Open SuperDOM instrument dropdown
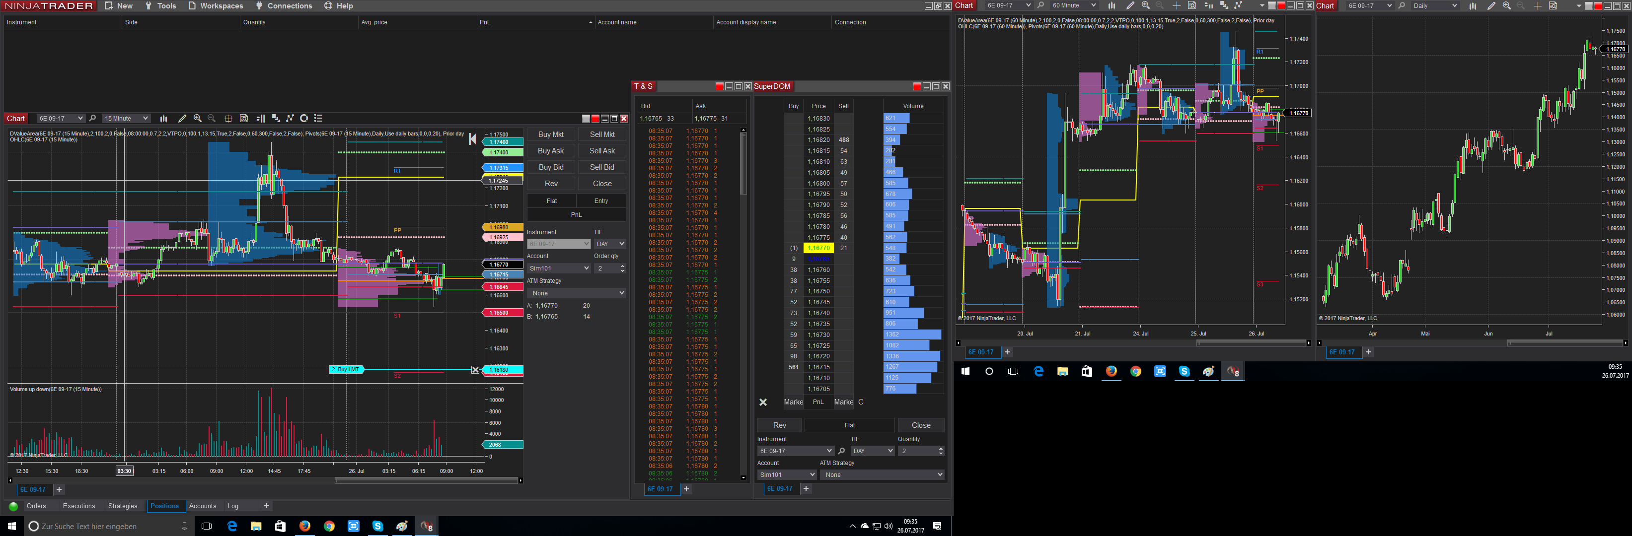 coord(796,451)
